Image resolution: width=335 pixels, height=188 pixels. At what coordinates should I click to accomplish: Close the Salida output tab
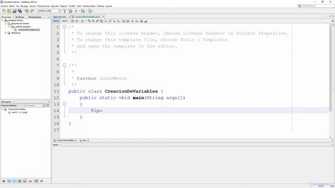(60, 145)
